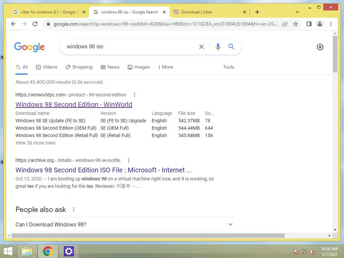
Task: Click the winworldpc.com result URL
Action: pyautogui.click(x=71, y=95)
